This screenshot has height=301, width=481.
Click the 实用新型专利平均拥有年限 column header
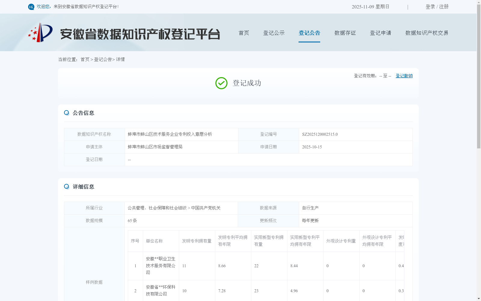305,241
